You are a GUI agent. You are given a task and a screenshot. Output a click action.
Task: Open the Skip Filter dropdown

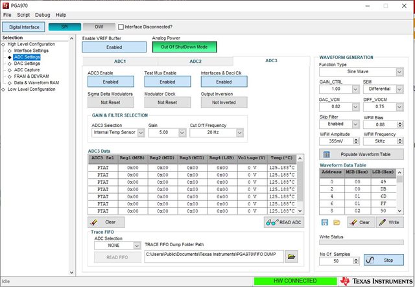pos(355,124)
